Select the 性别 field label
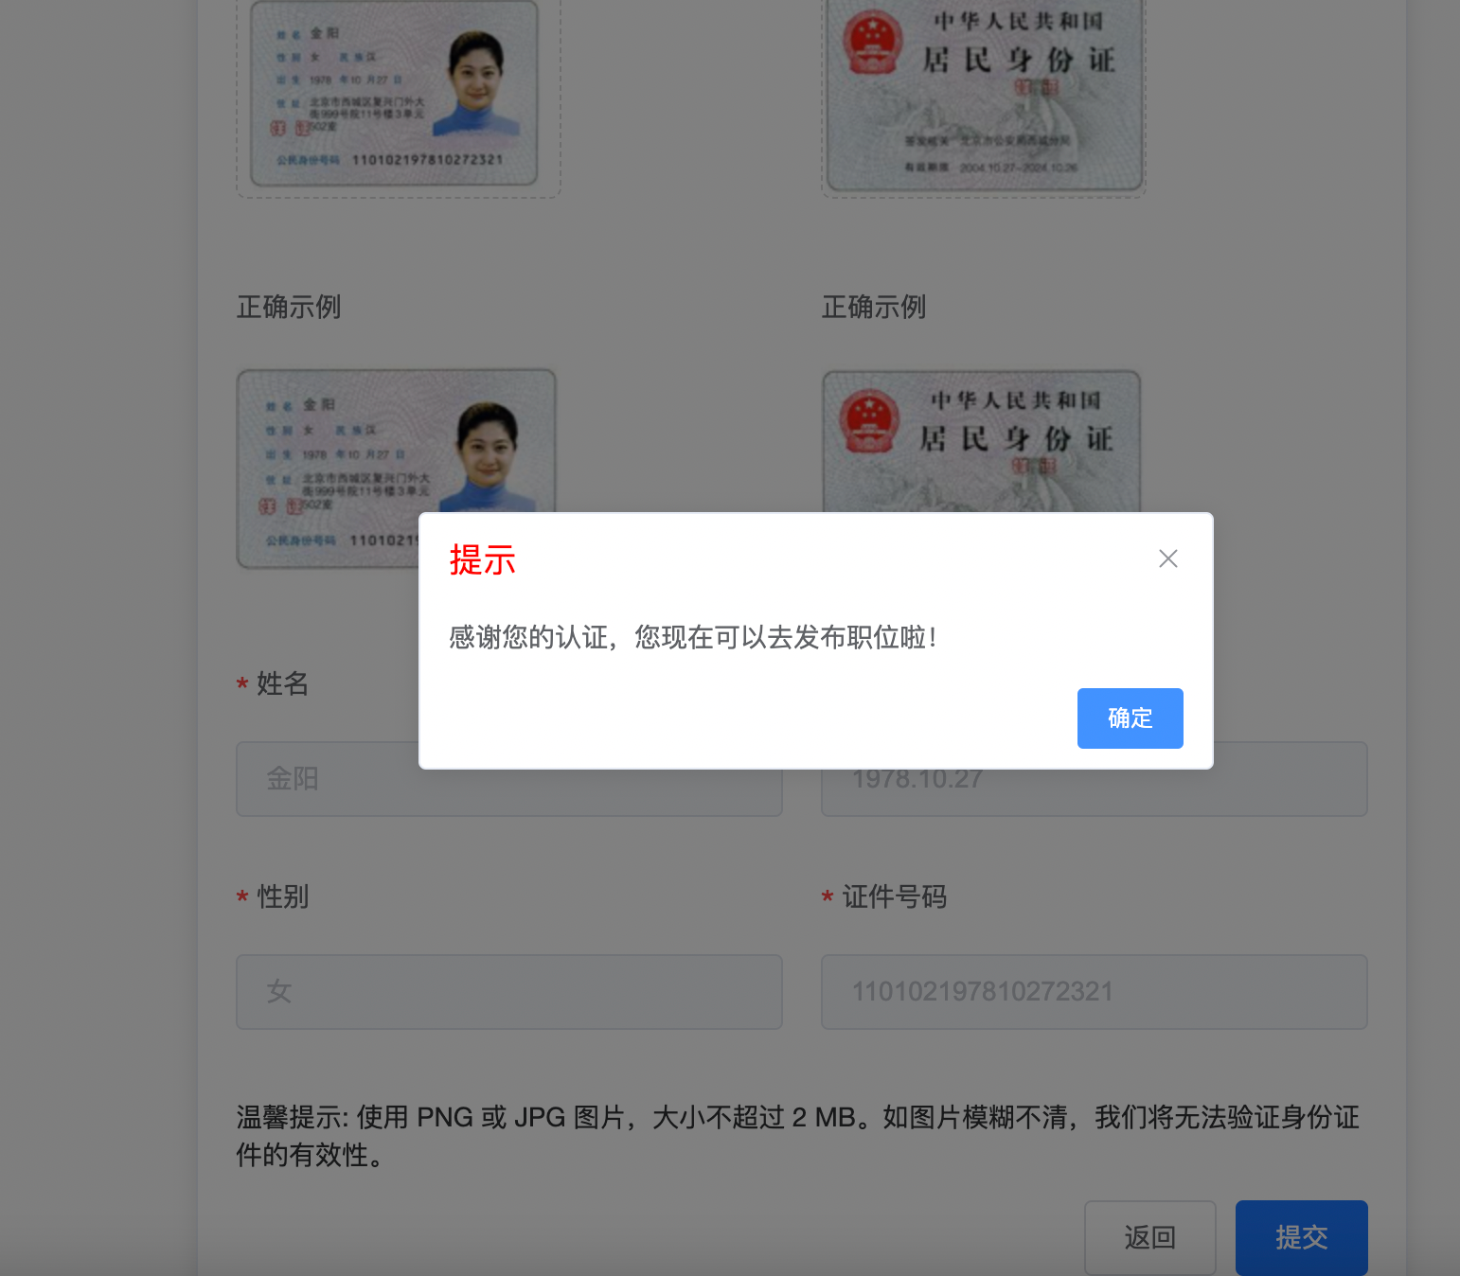Screen dimensions: 1460x1276 tap(282, 896)
